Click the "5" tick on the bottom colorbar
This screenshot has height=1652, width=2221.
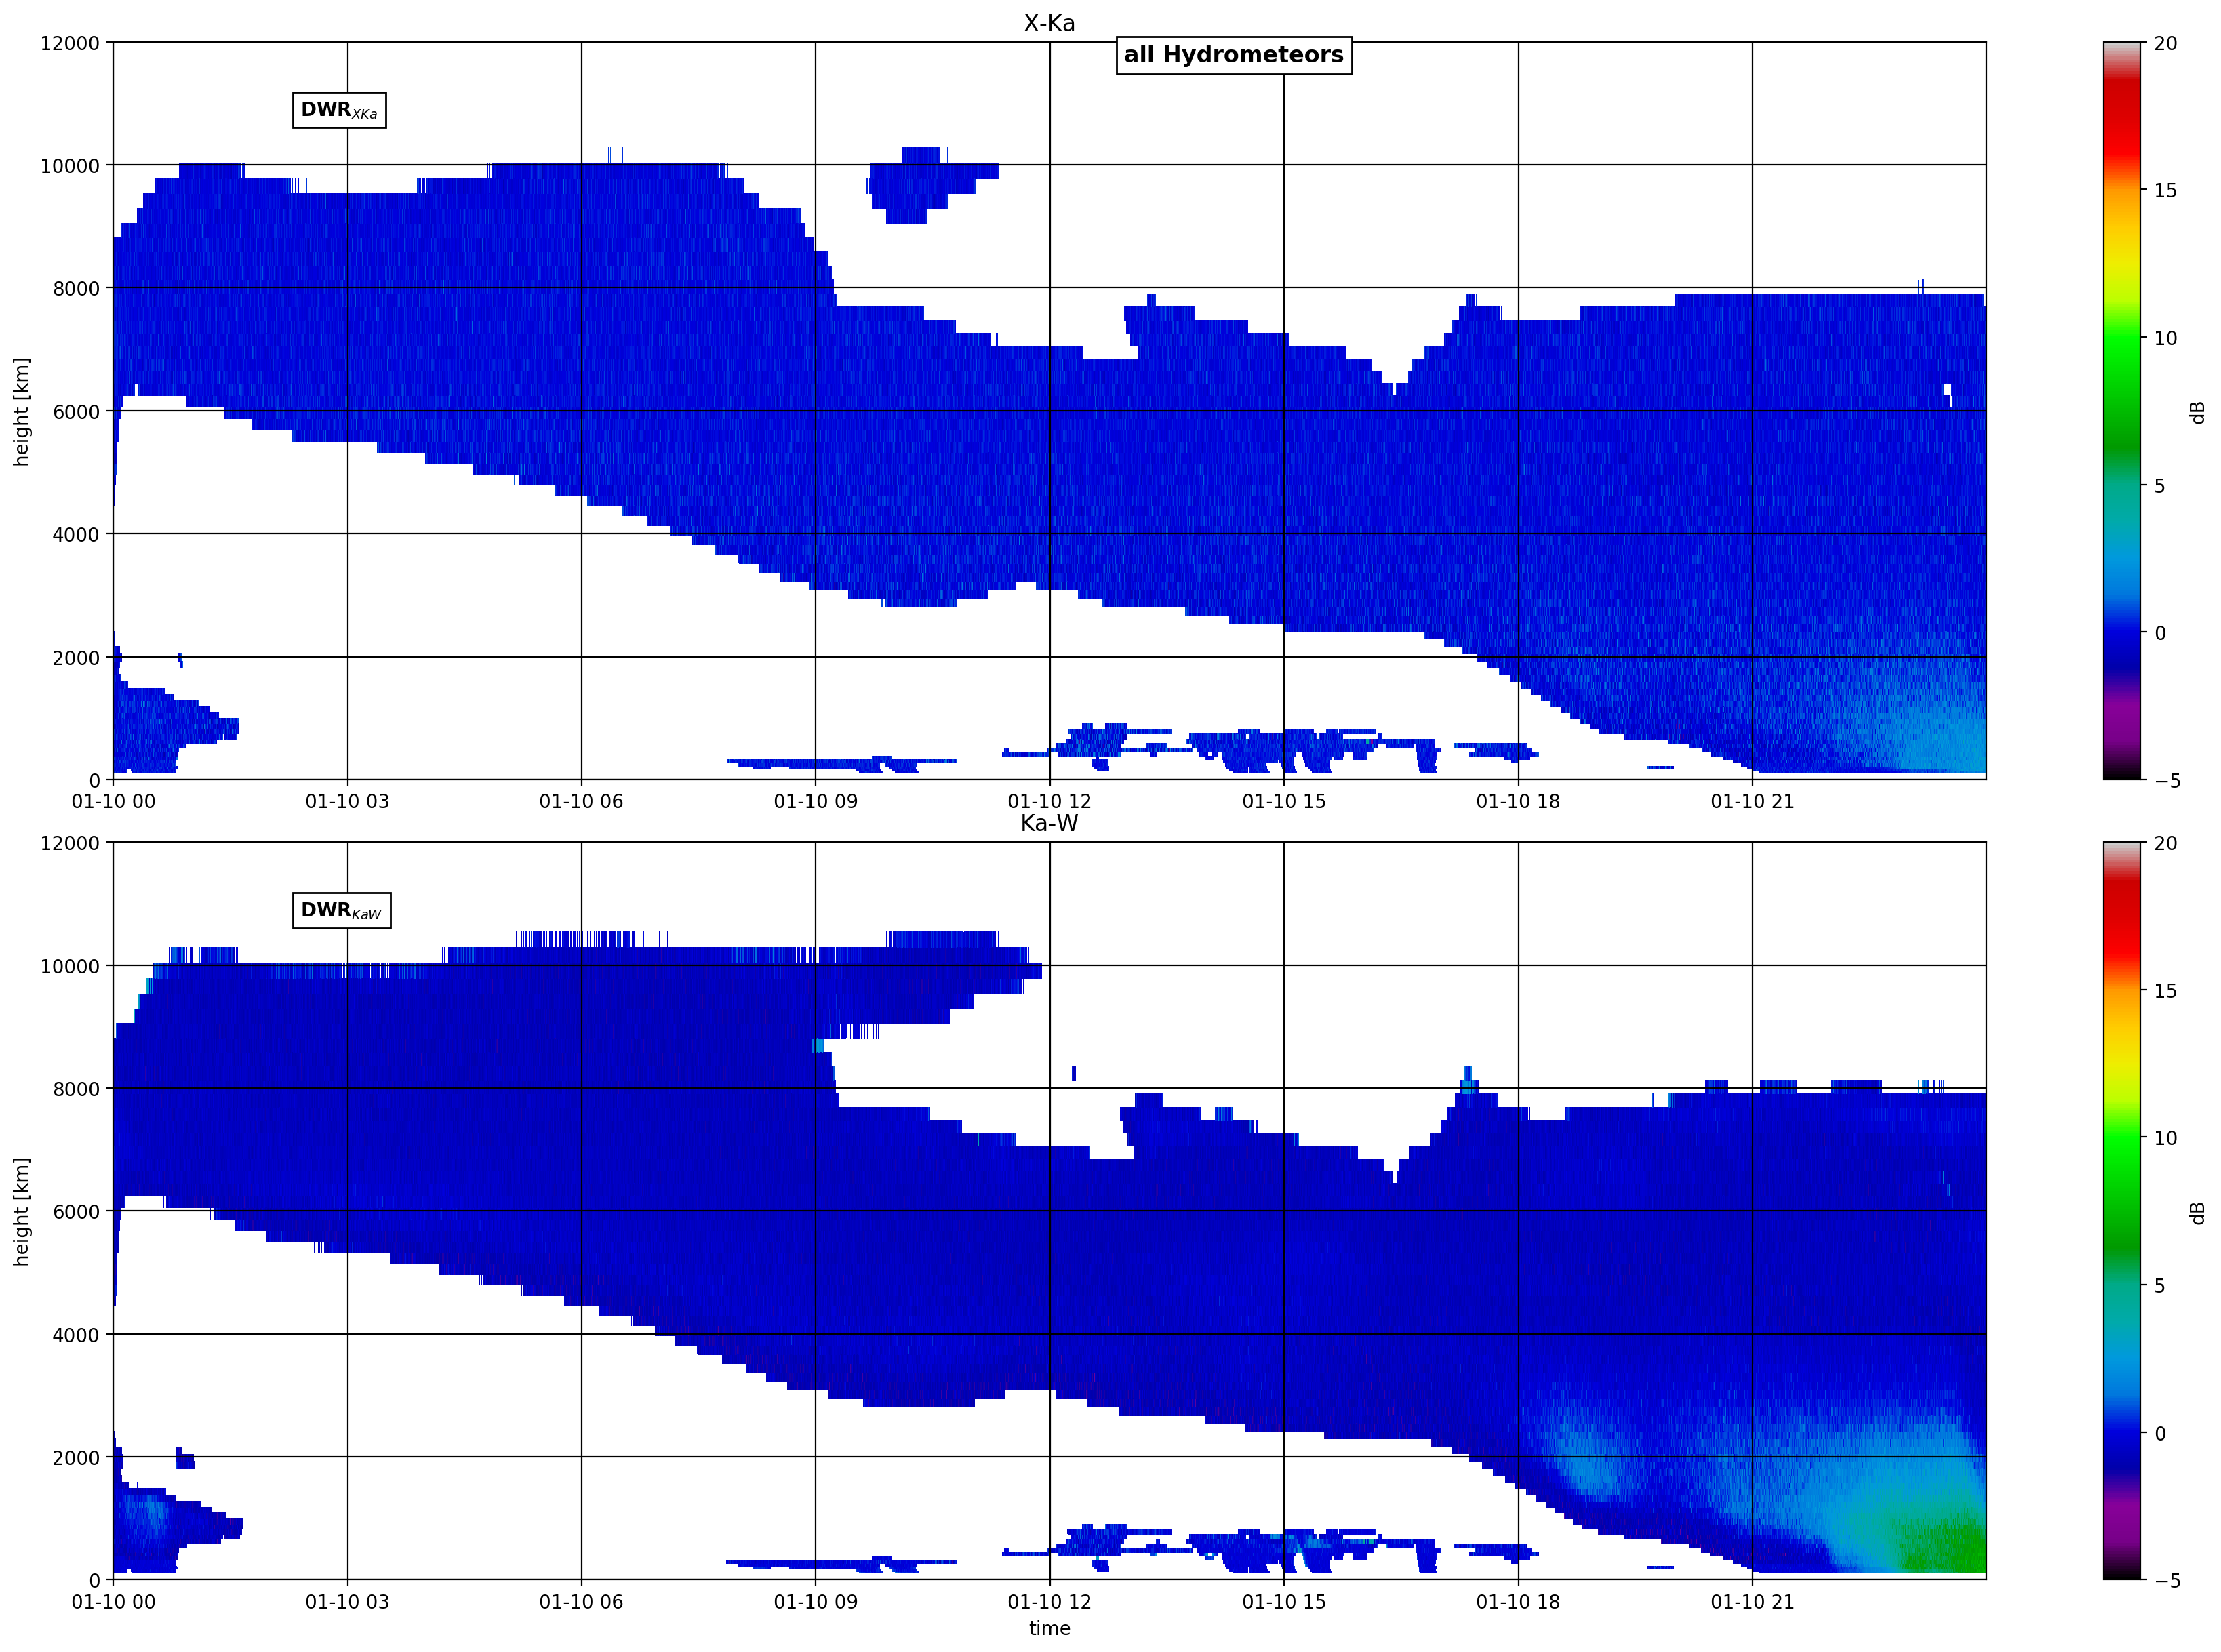[2160, 1286]
